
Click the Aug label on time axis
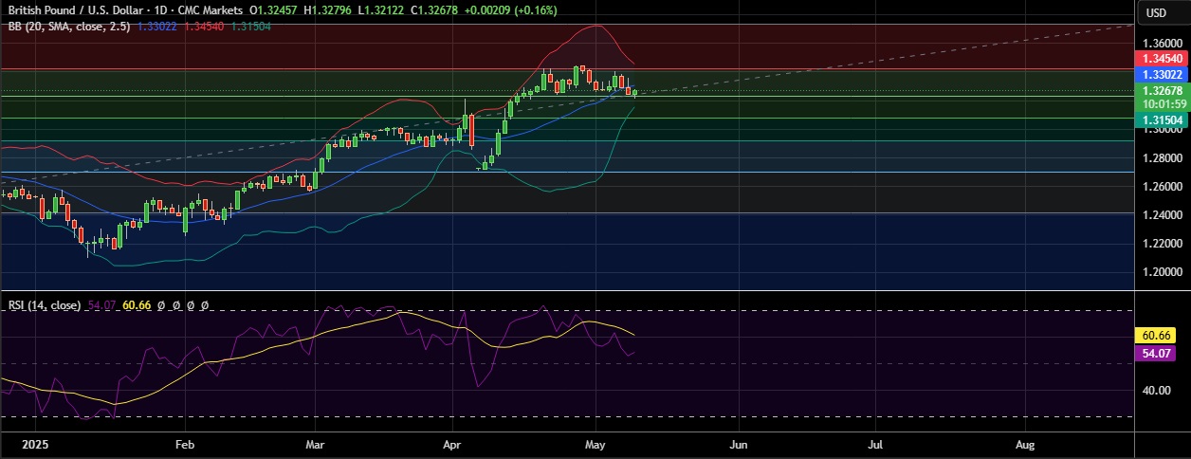click(1025, 443)
